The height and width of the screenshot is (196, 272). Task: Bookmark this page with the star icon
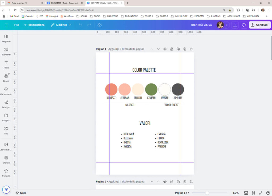[x=230, y=10]
